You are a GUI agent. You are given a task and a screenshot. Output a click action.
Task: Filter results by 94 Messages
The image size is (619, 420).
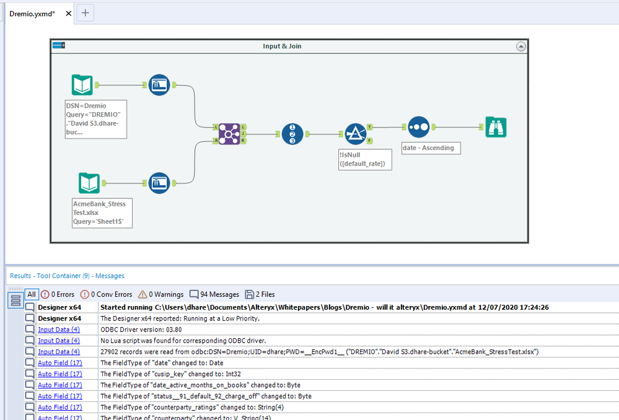click(214, 294)
